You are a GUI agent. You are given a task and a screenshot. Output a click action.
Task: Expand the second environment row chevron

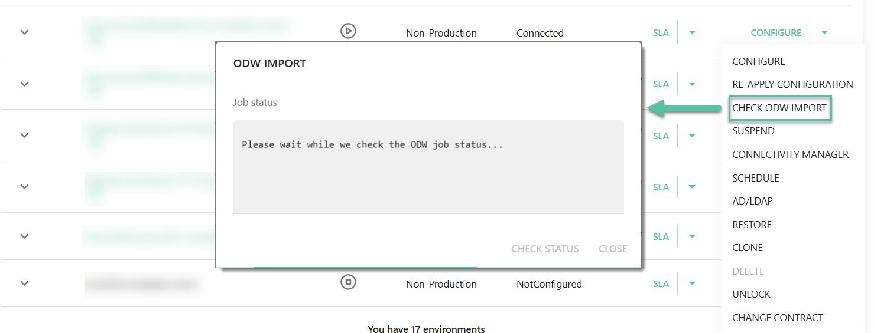coord(24,84)
